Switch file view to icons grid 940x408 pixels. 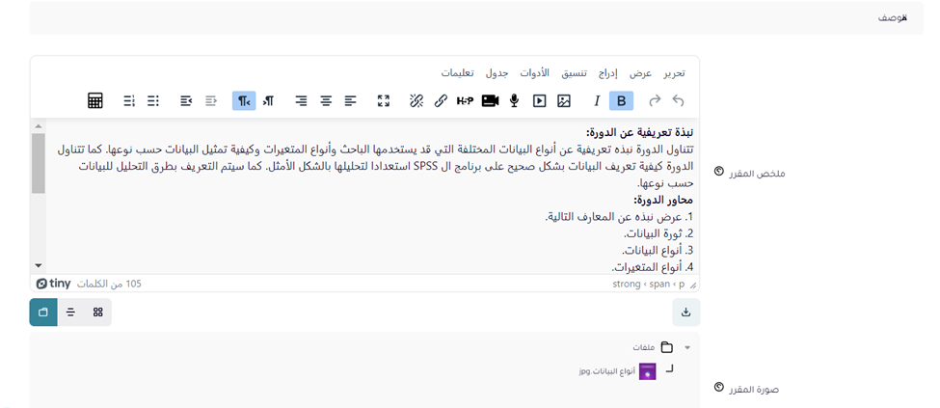click(98, 313)
